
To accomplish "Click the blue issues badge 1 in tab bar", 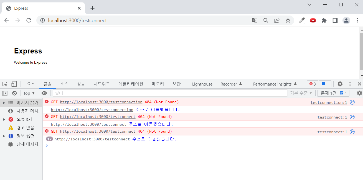I will pyautogui.click(x=325, y=84).
